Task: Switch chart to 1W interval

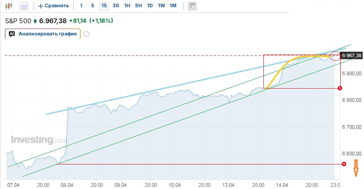Action: click(161, 6)
